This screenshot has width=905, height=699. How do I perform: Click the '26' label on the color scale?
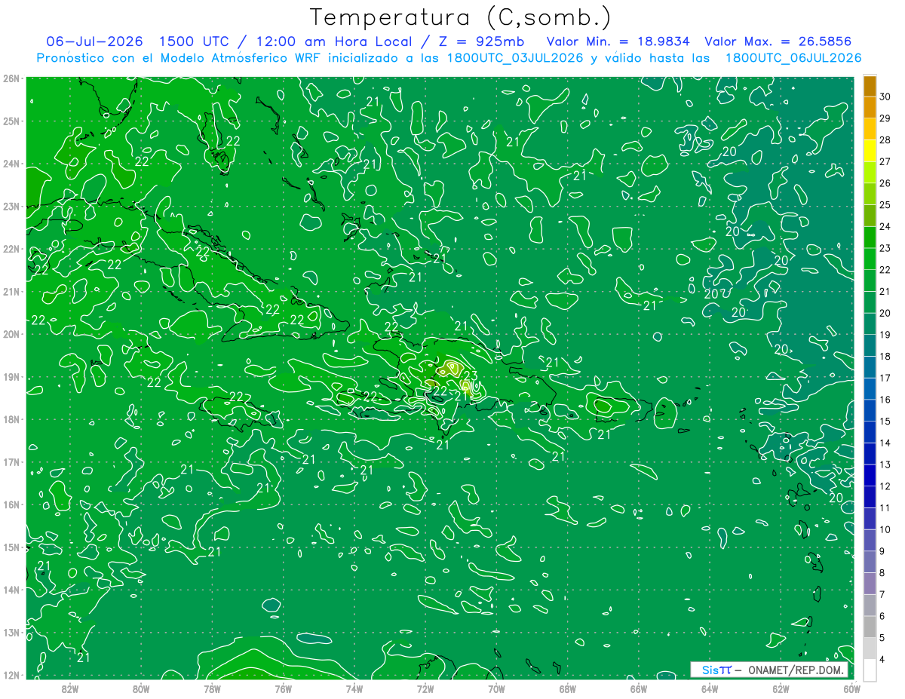tap(885, 183)
